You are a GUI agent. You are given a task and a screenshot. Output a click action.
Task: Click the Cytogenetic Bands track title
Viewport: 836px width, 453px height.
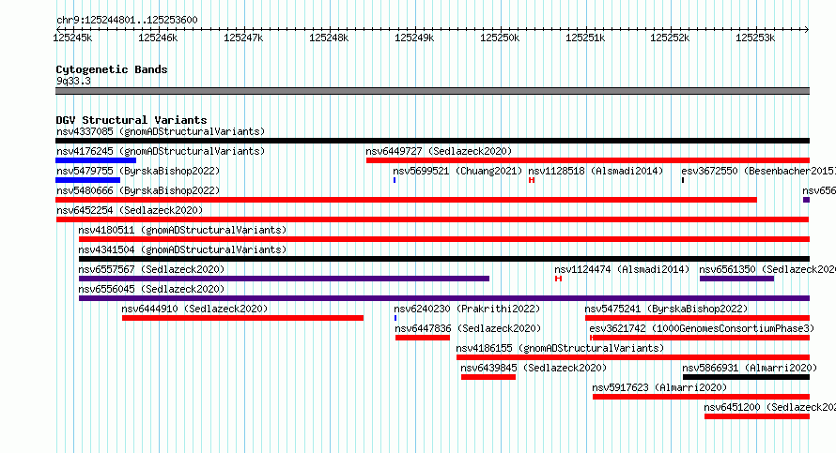tap(112, 69)
